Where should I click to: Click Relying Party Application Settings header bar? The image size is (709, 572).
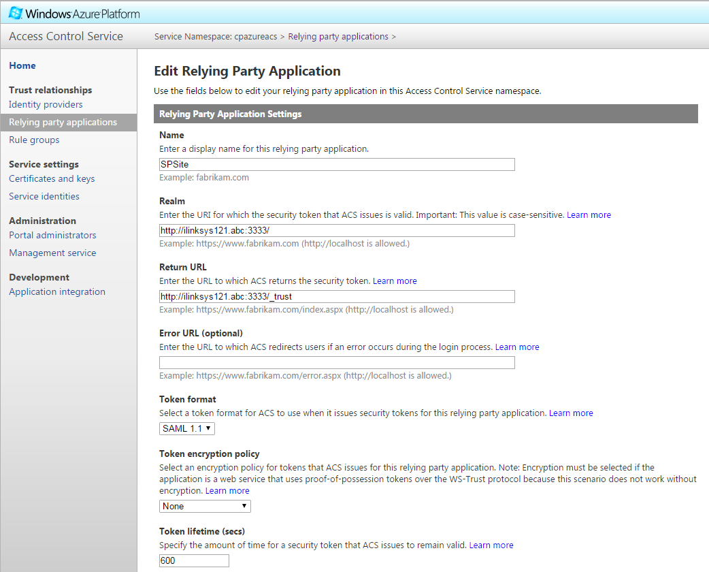point(425,114)
